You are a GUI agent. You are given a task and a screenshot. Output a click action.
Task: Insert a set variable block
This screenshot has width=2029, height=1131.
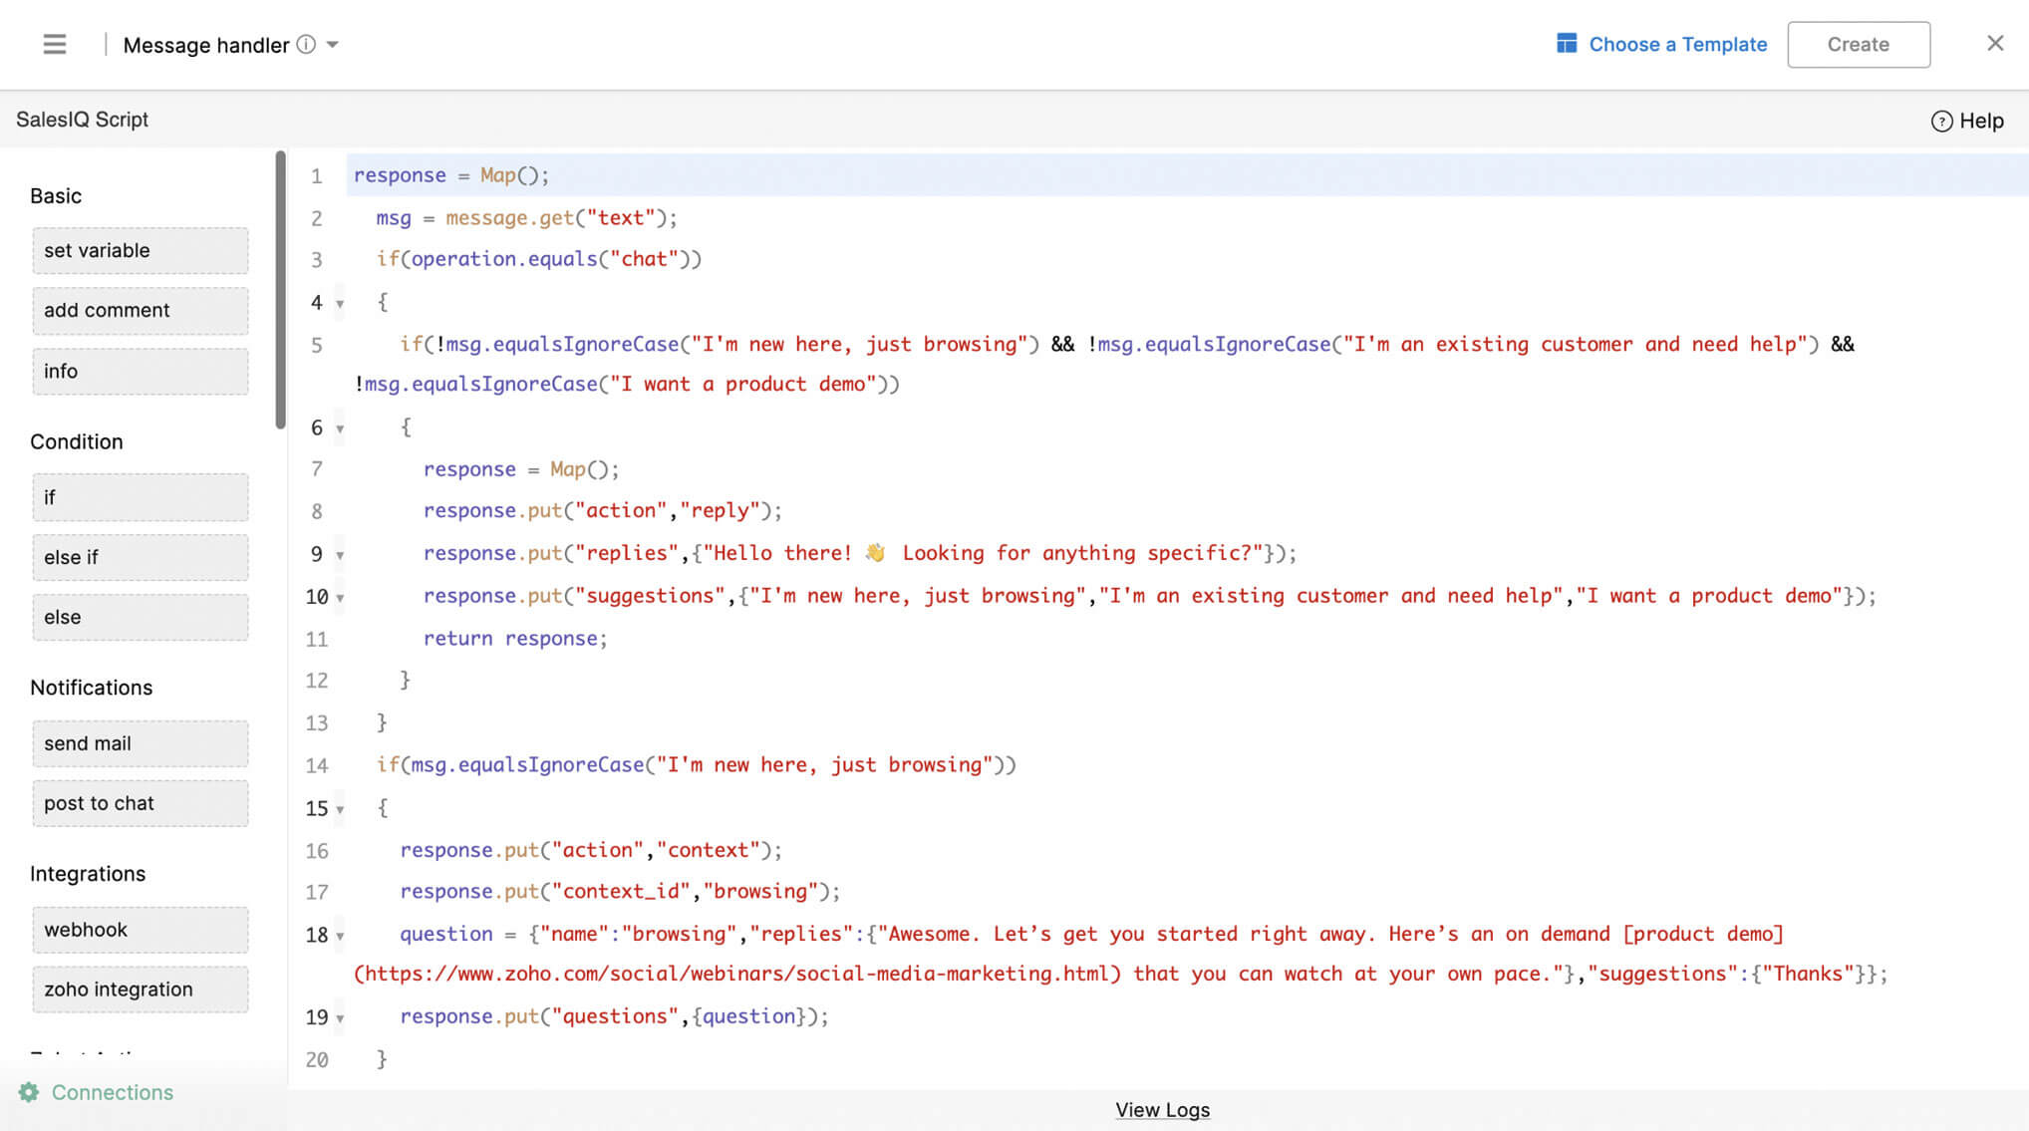pyautogui.click(x=140, y=250)
